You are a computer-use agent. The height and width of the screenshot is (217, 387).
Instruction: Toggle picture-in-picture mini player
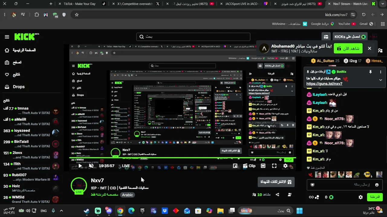click(235, 166)
